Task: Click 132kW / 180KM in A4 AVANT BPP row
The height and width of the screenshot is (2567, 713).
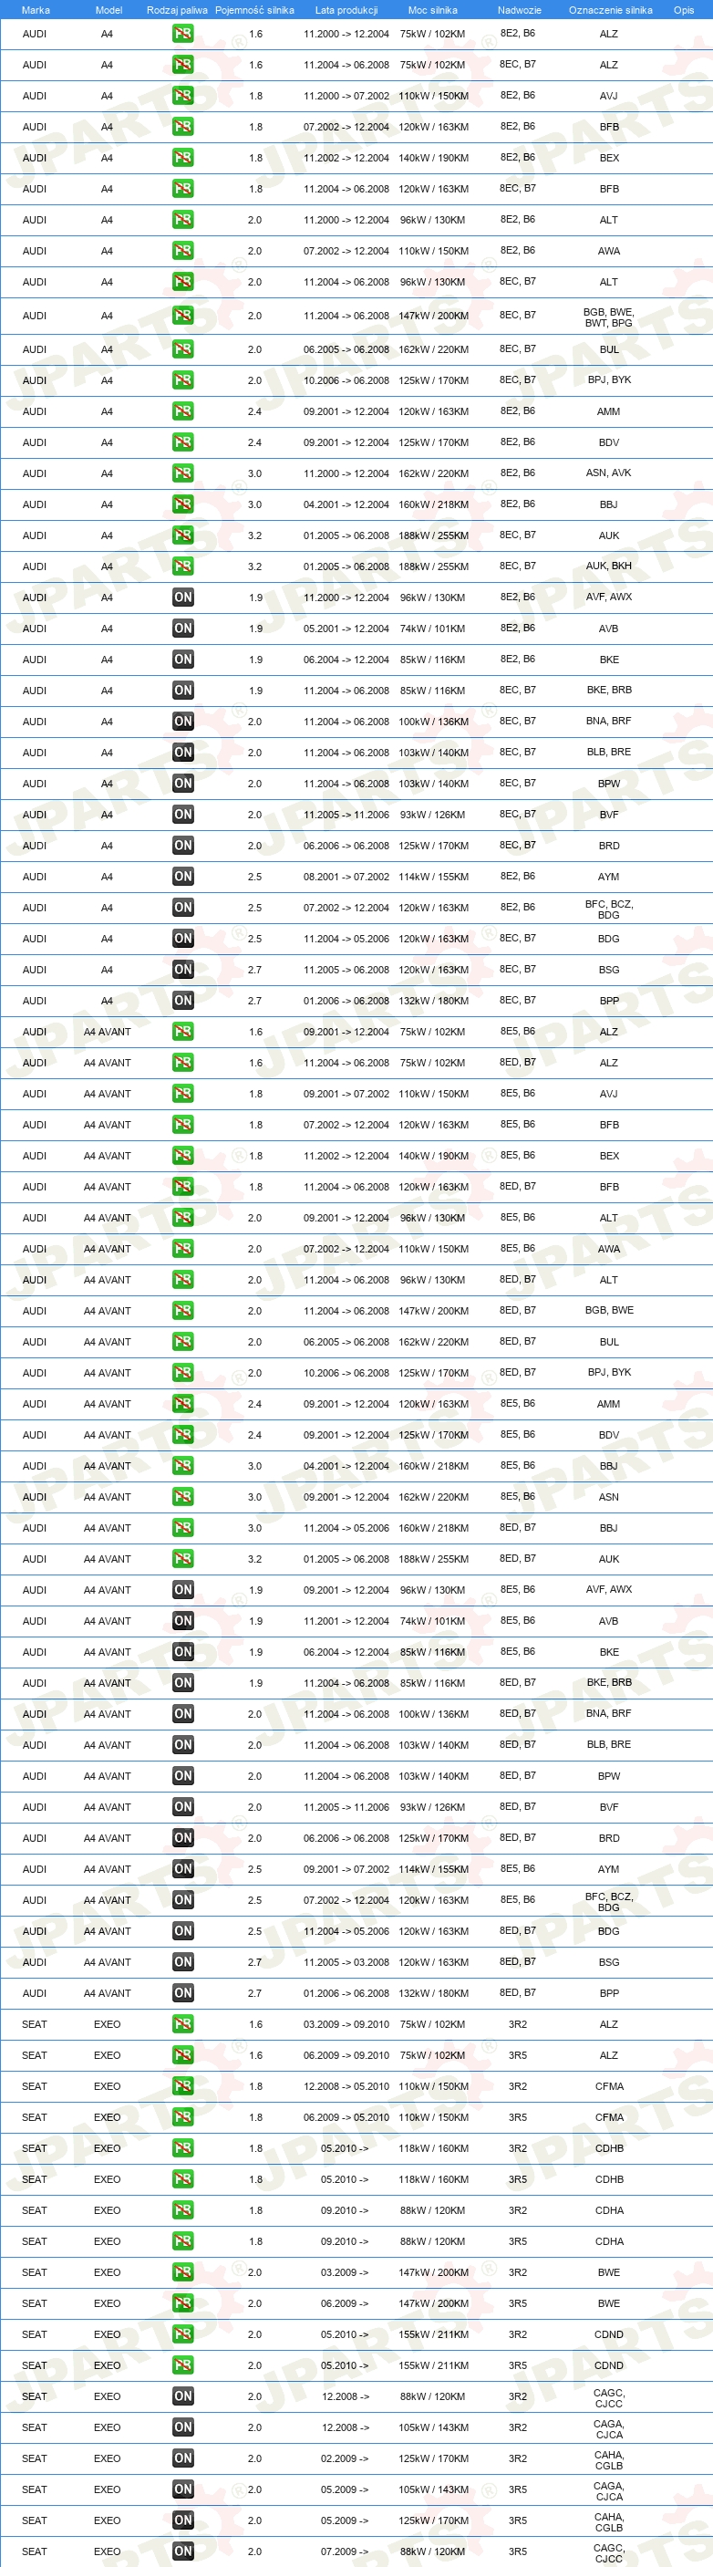Action: click(433, 1993)
